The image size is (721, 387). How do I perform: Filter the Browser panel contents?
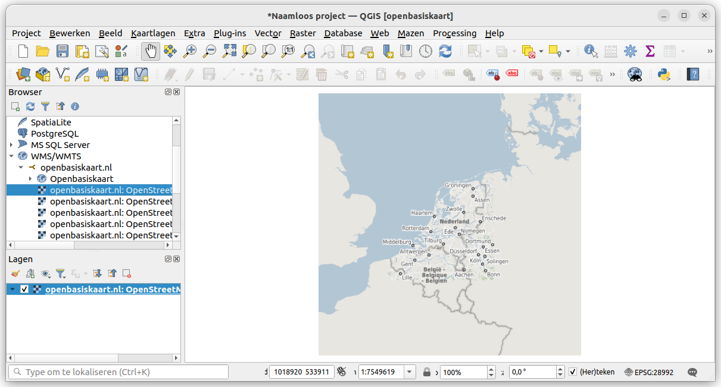tap(45, 106)
